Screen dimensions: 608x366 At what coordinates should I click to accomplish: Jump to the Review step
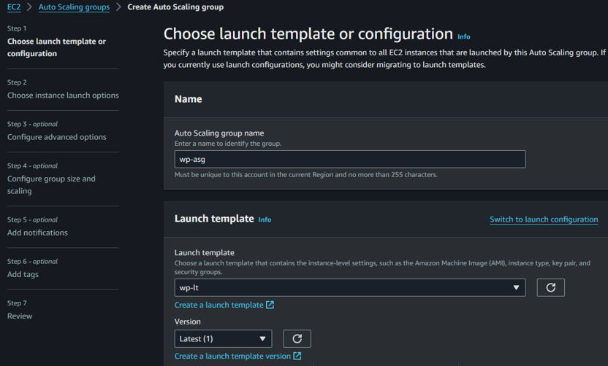click(x=20, y=316)
